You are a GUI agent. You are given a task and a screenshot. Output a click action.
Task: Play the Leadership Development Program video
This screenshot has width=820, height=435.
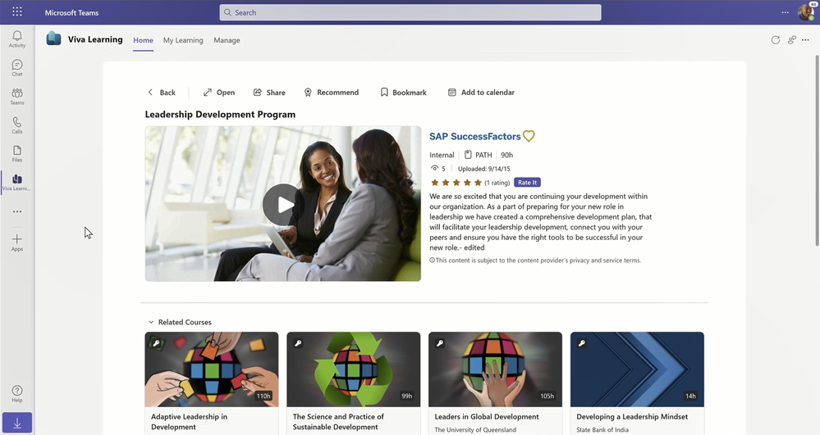tap(283, 204)
